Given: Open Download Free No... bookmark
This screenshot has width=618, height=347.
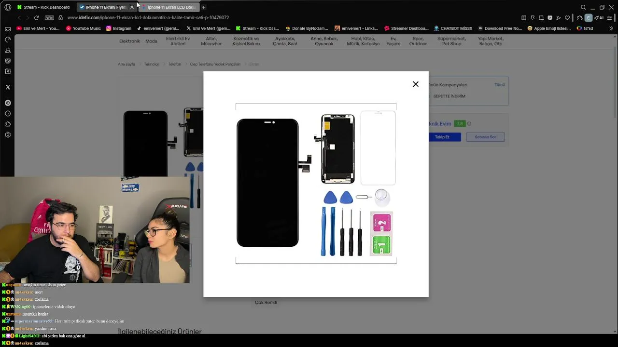Looking at the screenshot, I should tap(500, 28).
